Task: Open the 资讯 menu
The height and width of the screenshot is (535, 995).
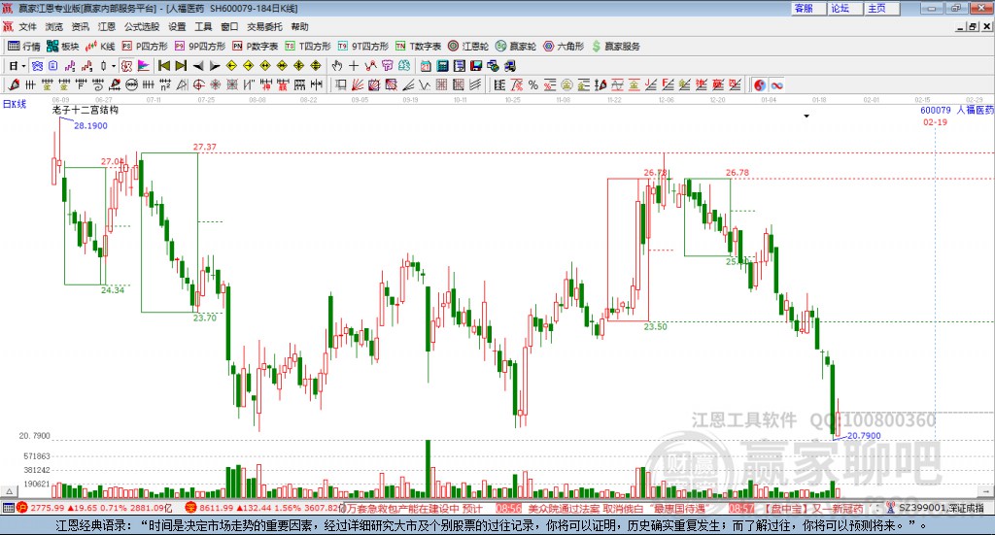Action: 81,26
